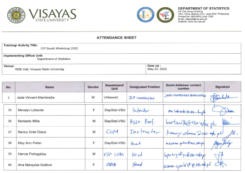The height and width of the screenshot is (173, 245).
Task: Click the Implementing Office value Department of Statistics
Action: [54, 59]
